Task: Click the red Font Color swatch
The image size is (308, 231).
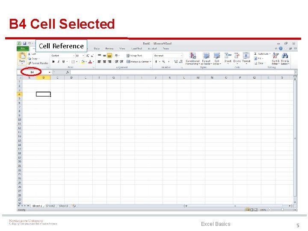Action: pyautogui.click(x=90, y=62)
